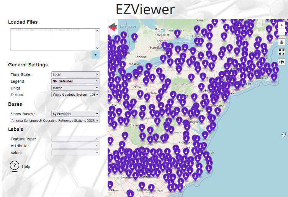Open the Legend dropdown

click(75, 81)
